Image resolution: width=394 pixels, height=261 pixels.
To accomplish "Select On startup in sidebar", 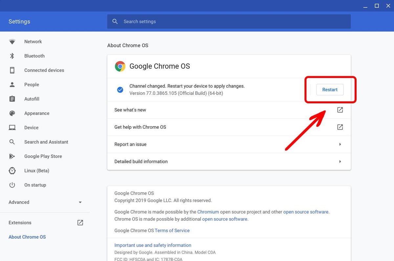I will (x=35, y=185).
